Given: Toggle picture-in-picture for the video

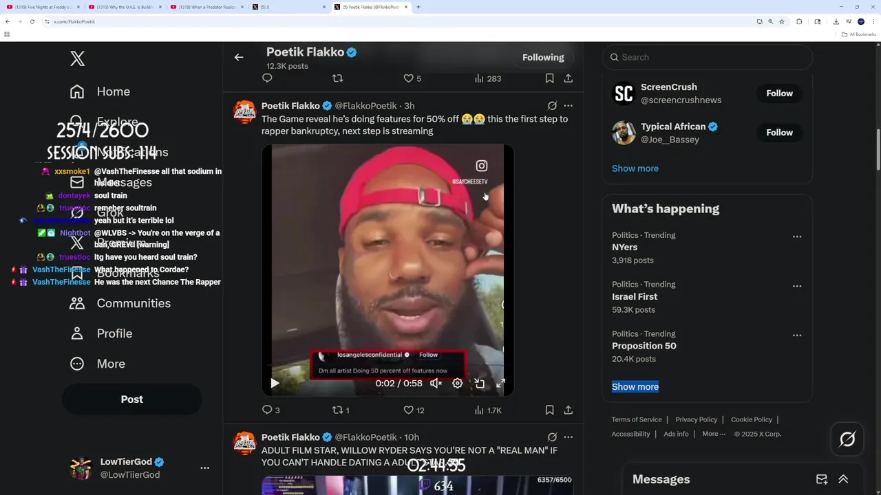Looking at the screenshot, I should [480, 384].
